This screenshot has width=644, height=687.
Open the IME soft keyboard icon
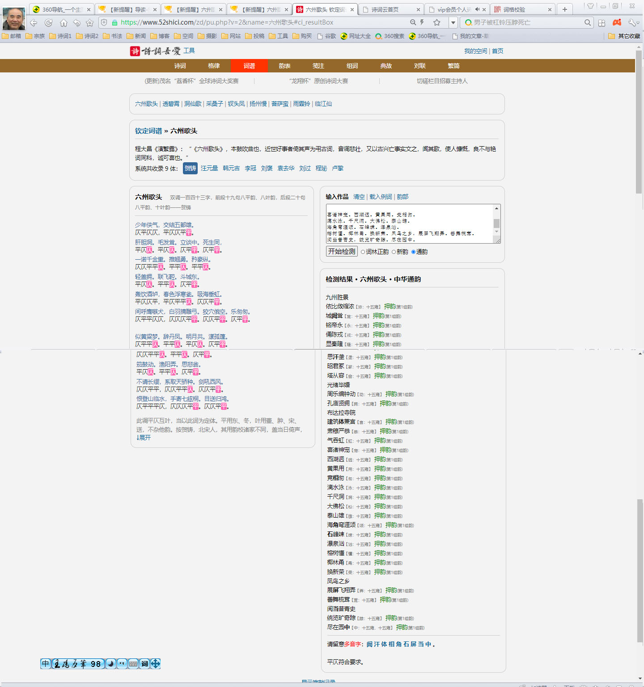point(133,663)
